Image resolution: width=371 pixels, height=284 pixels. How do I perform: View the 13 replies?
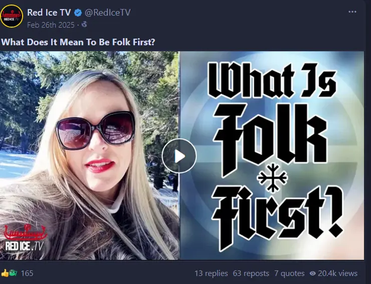pos(211,273)
